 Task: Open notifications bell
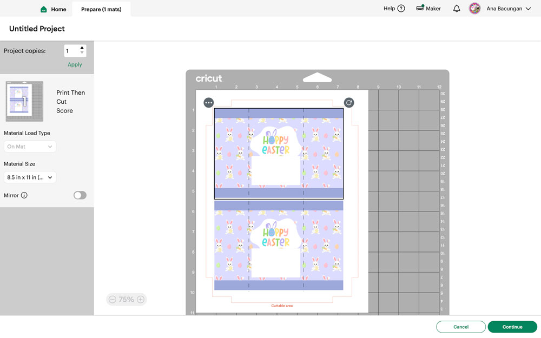point(457,9)
